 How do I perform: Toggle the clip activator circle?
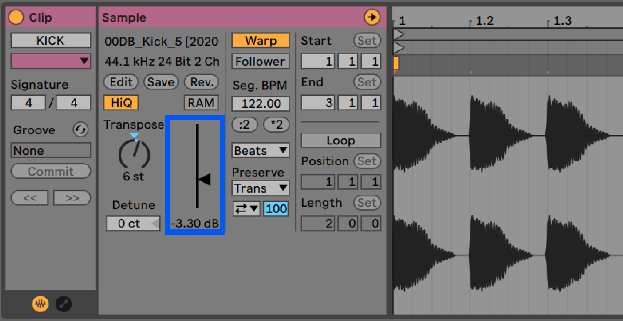[x=16, y=16]
